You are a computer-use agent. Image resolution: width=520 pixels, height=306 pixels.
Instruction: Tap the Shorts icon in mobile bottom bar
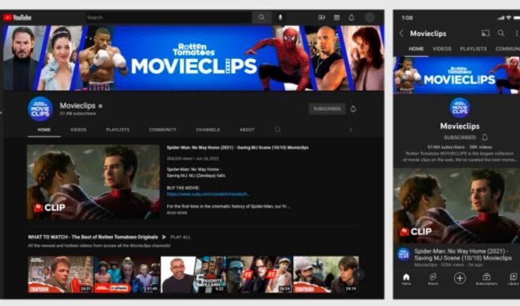(x=433, y=278)
